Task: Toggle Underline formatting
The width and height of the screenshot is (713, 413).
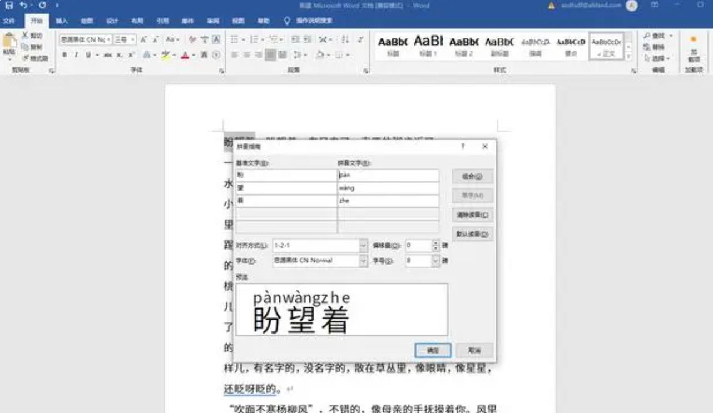Action: (x=87, y=55)
